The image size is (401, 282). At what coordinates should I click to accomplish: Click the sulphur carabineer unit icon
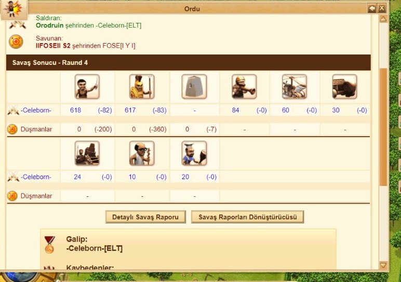(x=244, y=87)
